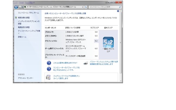176x110 pixels.
Task: Open コンピューターのパフォーマンスを向上するためのヒント link
Action: point(66,69)
